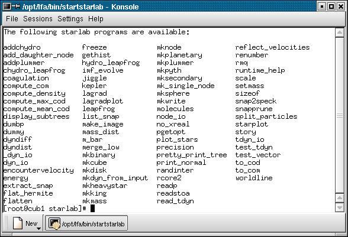Click the word mkplummer in the terminal
Viewport: 348px width, 237px height.
pos(175,63)
